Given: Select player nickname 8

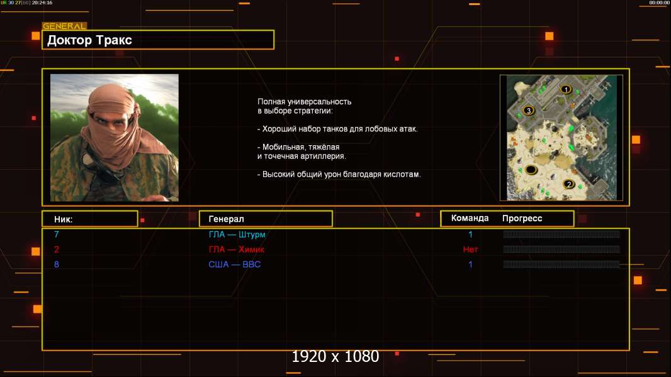Looking at the screenshot, I should pyautogui.click(x=57, y=265).
